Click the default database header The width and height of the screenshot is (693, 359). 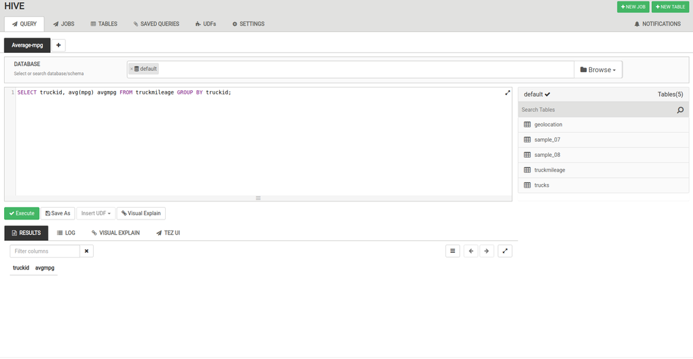(x=537, y=94)
